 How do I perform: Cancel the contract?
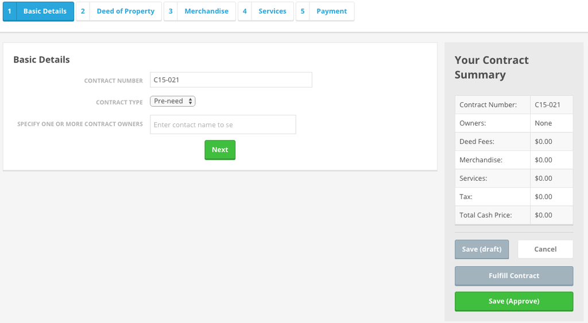coord(546,249)
